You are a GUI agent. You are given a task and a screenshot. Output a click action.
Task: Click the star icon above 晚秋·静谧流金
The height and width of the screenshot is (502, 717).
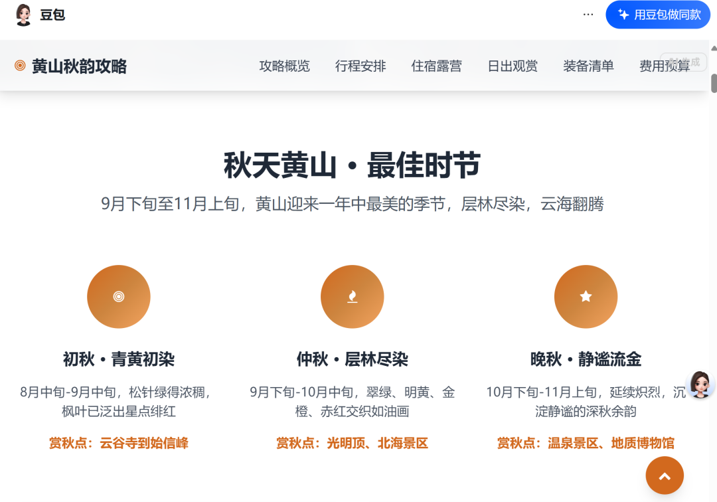point(586,296)
